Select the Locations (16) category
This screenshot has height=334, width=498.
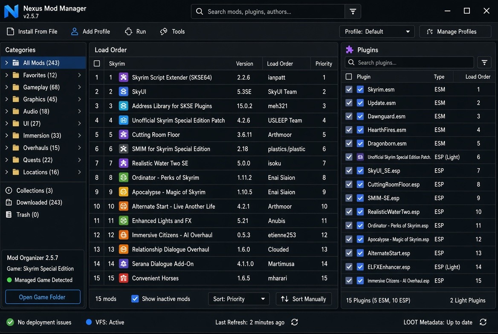43,172
